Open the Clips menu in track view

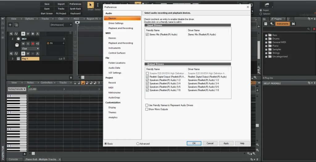click(x=62, y=19)
